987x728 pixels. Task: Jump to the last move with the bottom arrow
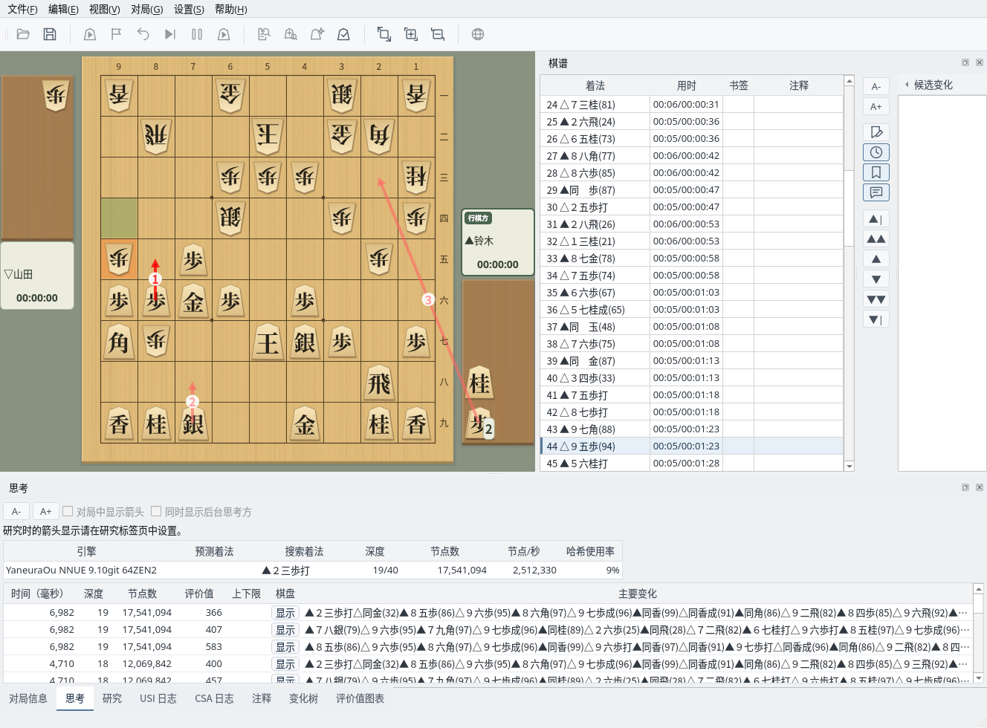(x=876, y=319)
